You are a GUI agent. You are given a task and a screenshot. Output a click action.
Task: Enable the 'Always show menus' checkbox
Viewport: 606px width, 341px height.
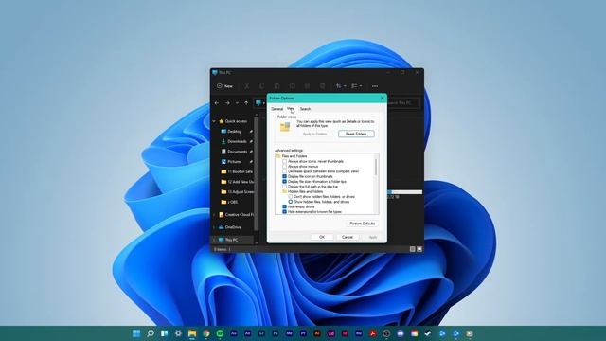(x=284, y=167)
